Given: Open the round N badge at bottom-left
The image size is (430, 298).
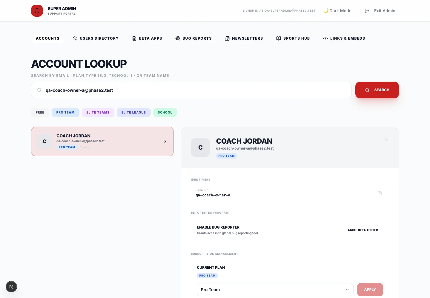Looking at the screenshot, I should pyautogui.click(x=11, y=287).
